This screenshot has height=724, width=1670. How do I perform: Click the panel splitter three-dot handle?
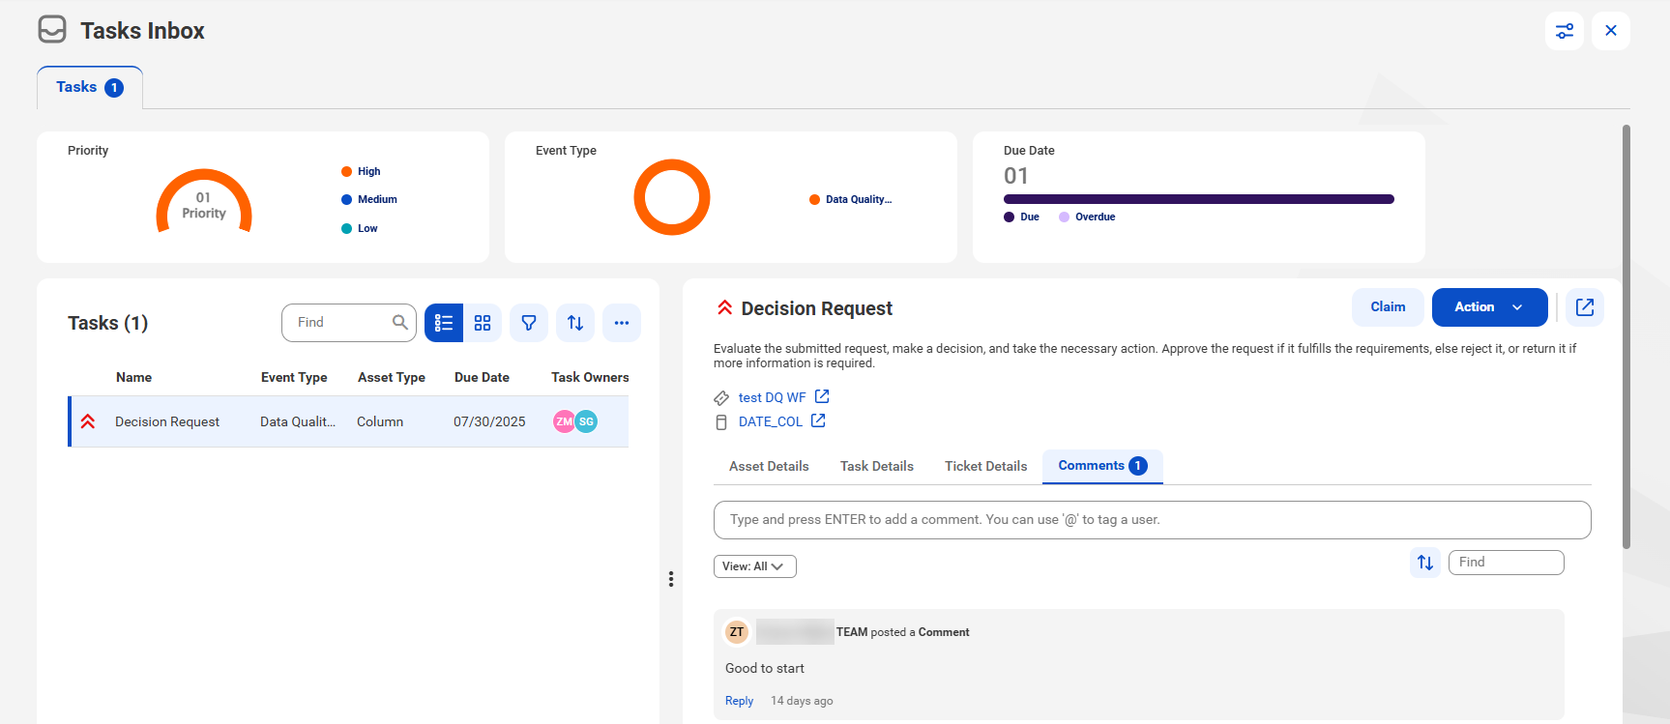coord(671,579)
